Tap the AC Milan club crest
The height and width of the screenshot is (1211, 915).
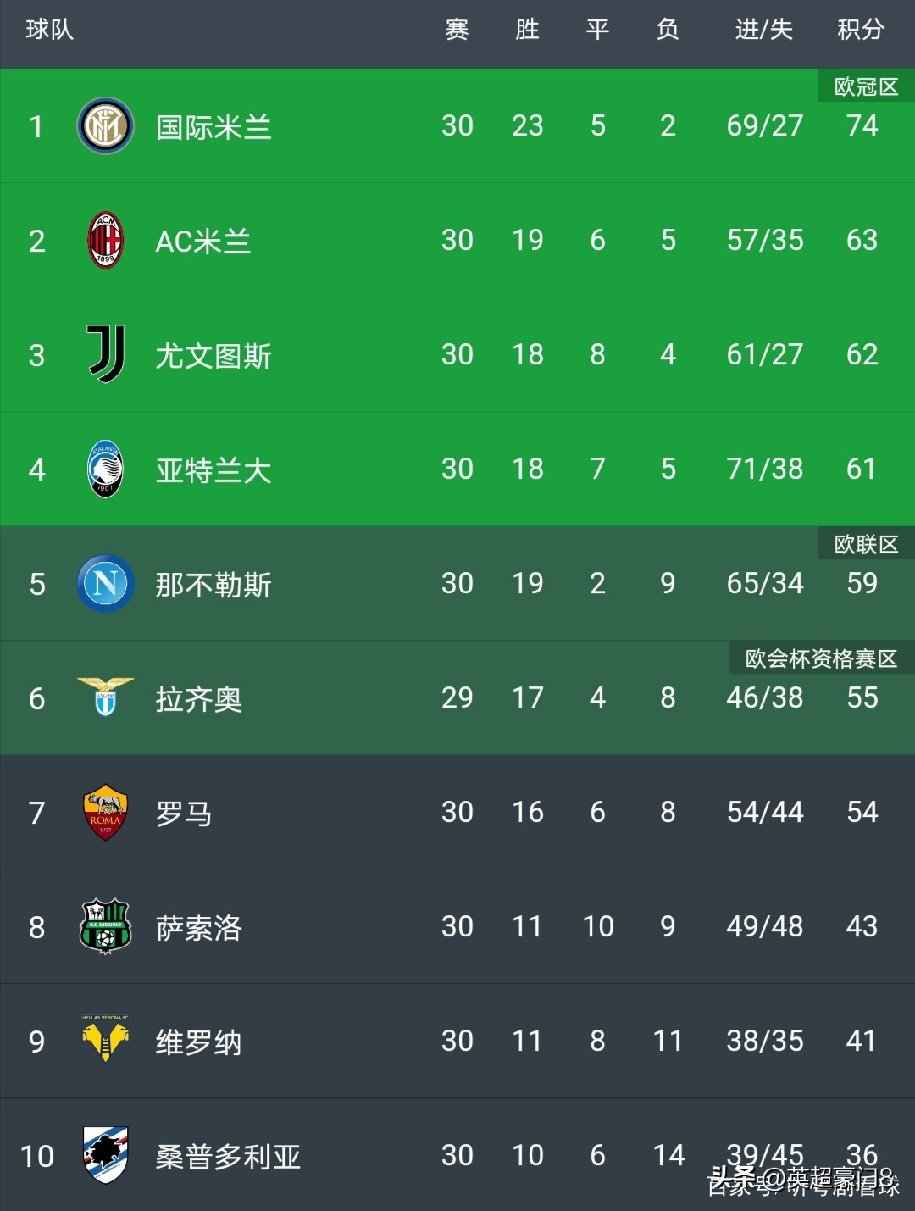[x=105, y=241]
